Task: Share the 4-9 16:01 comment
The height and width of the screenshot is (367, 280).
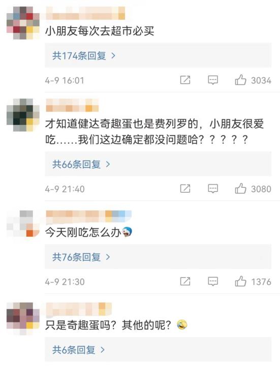Action: click(x=185, y=80)
